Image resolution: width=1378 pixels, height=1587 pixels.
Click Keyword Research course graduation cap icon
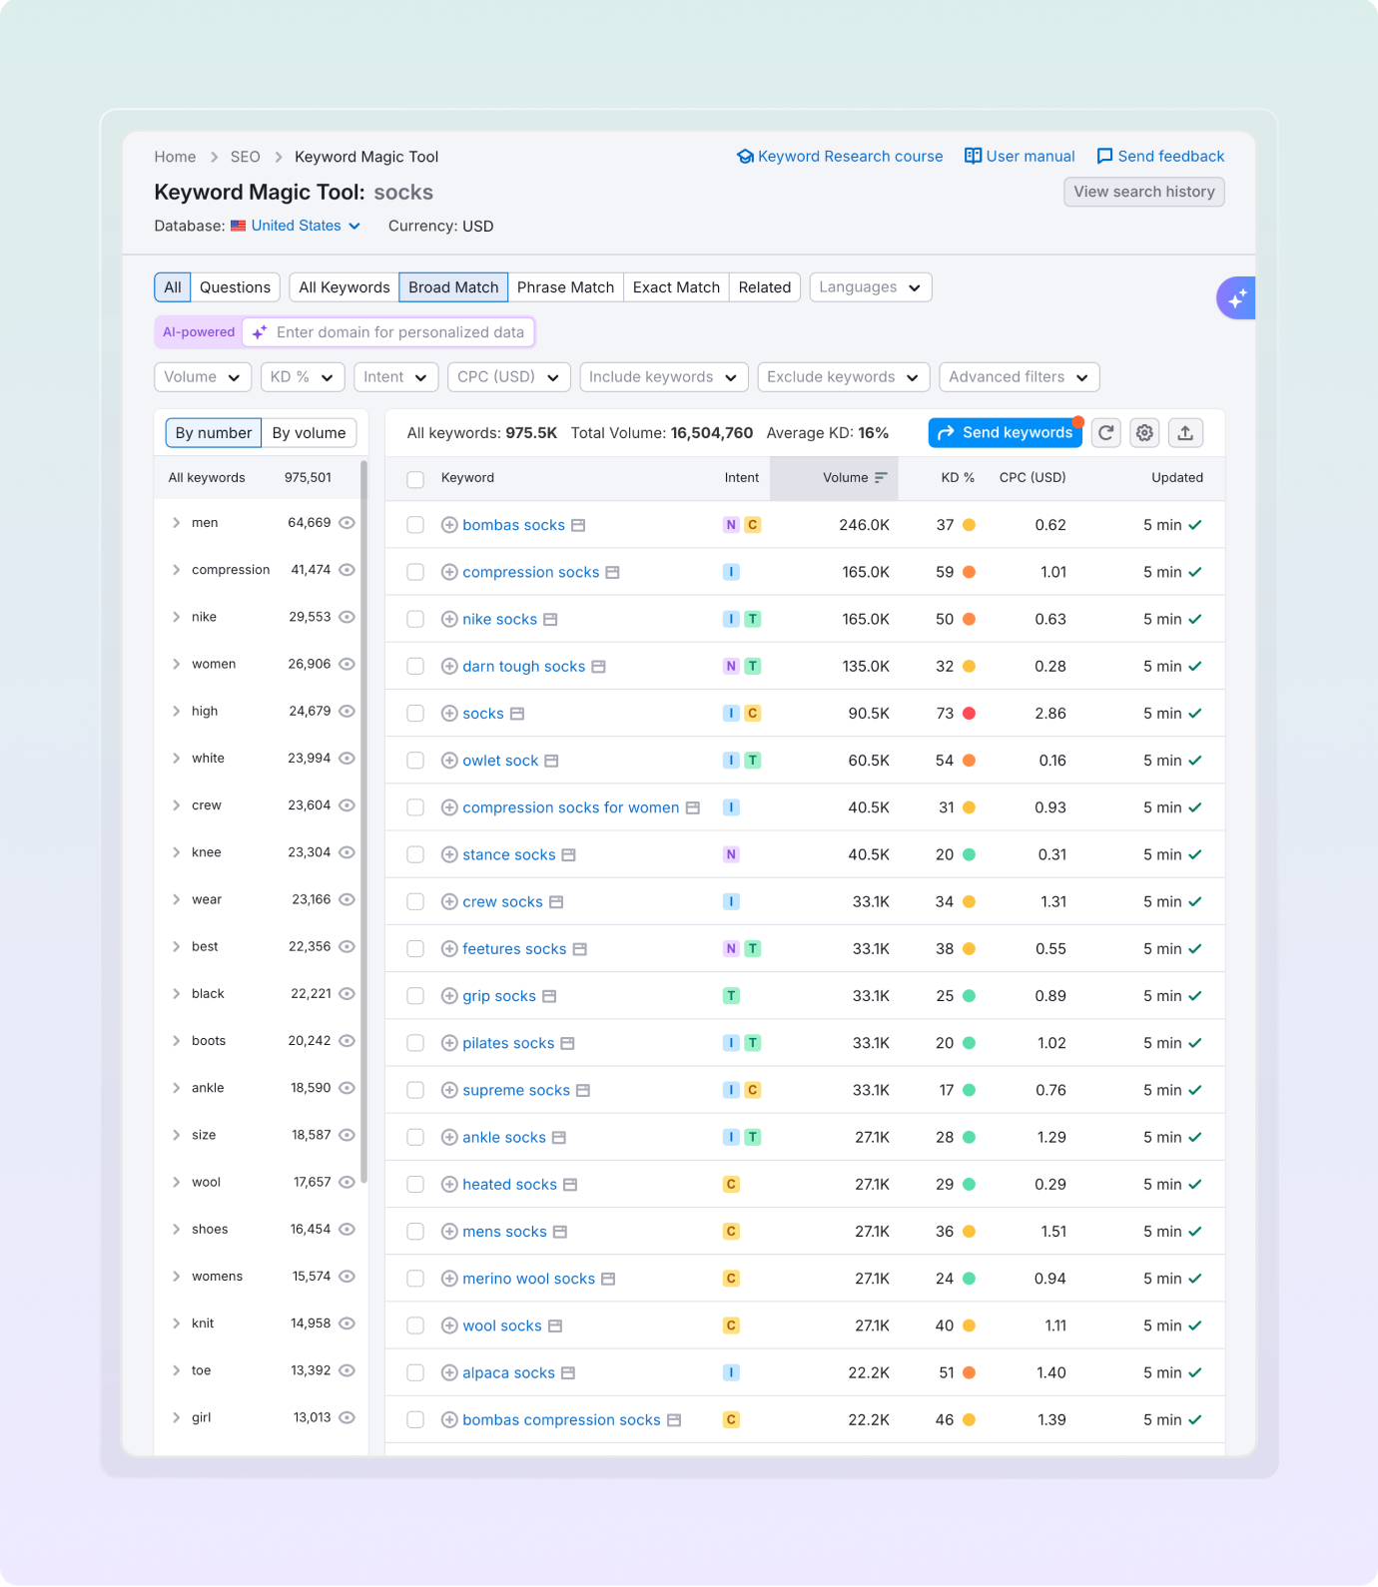point(745,157)
